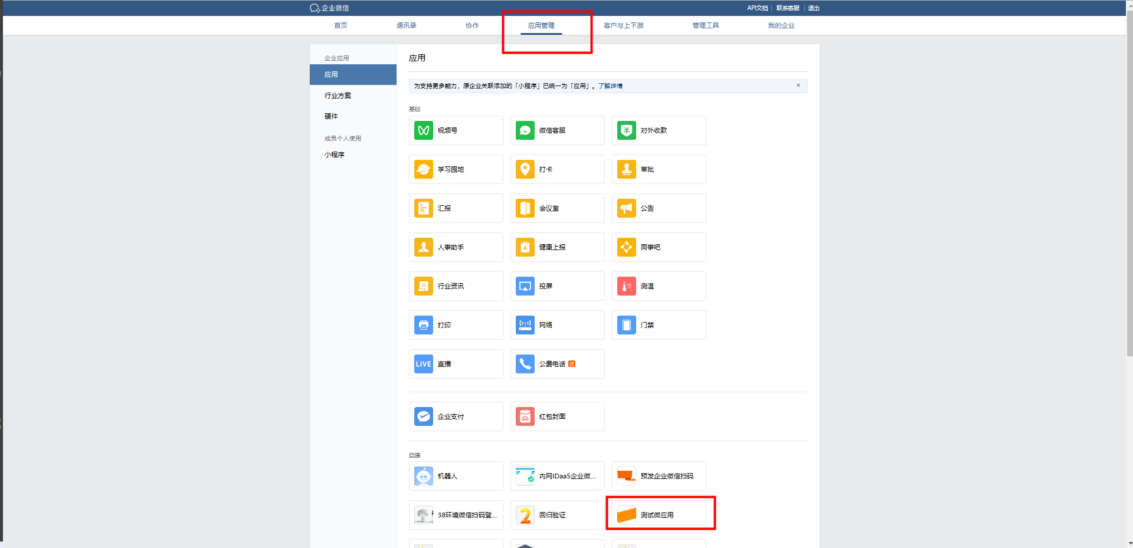Select the 审批 stamp icon

pos(626,169)
